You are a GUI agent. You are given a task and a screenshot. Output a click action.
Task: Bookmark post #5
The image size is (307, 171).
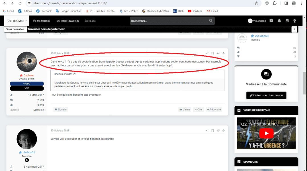(x=212, y=131)
